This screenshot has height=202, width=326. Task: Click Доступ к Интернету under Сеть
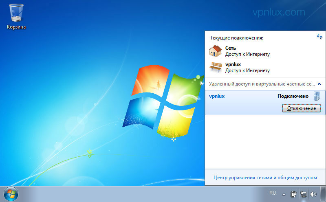click(247, 54)
